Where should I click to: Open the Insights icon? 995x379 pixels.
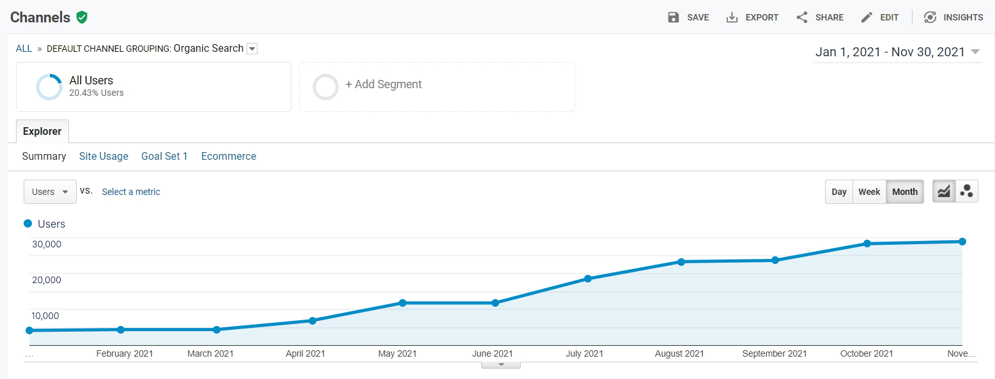pyautogui.click(x=930, y=17)
